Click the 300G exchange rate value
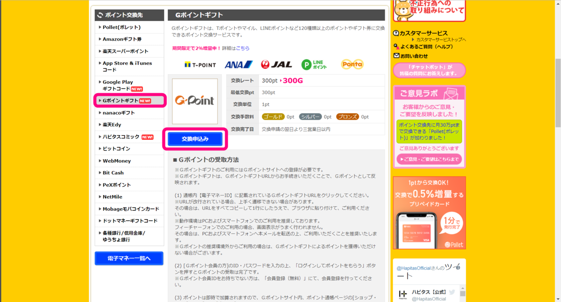The height and width of the screenshot is (302, 561). pos(293,80)
